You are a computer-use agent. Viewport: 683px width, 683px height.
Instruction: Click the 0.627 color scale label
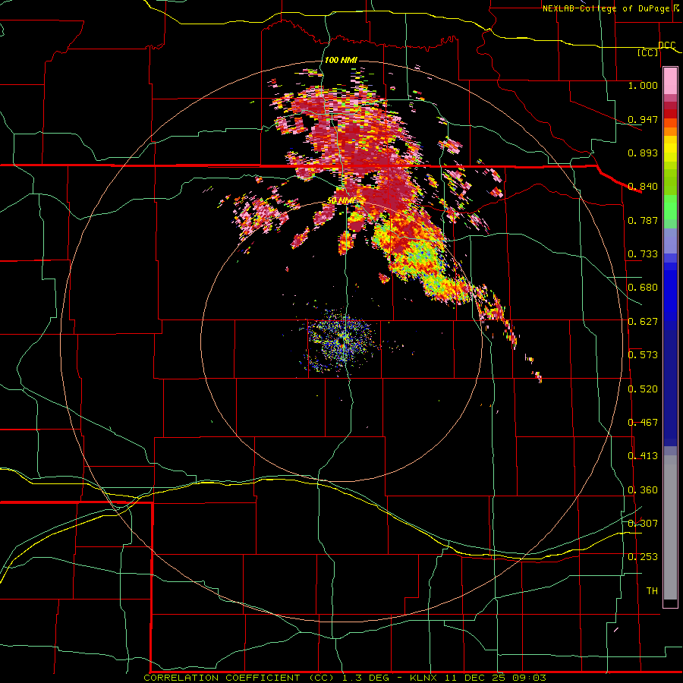[x=643, y=322]
